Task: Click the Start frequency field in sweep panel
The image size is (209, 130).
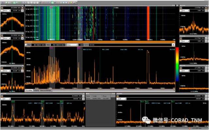Action: pyautogui.click(x=39, y=45)
